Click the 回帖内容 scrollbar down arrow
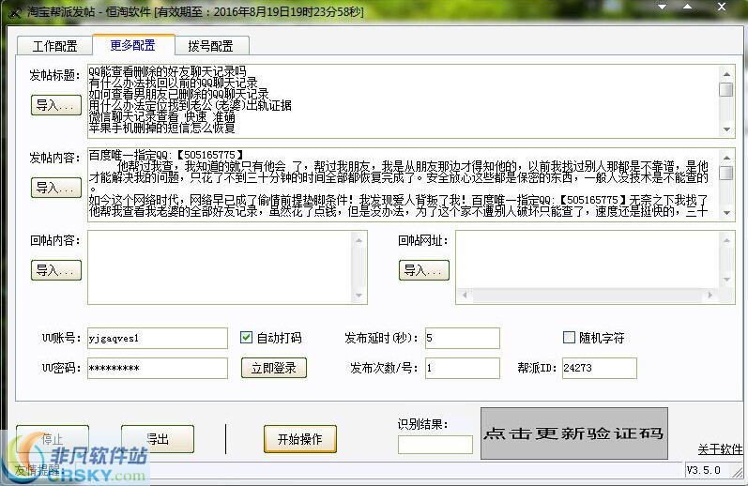The image size is (748, 486). 359,296
